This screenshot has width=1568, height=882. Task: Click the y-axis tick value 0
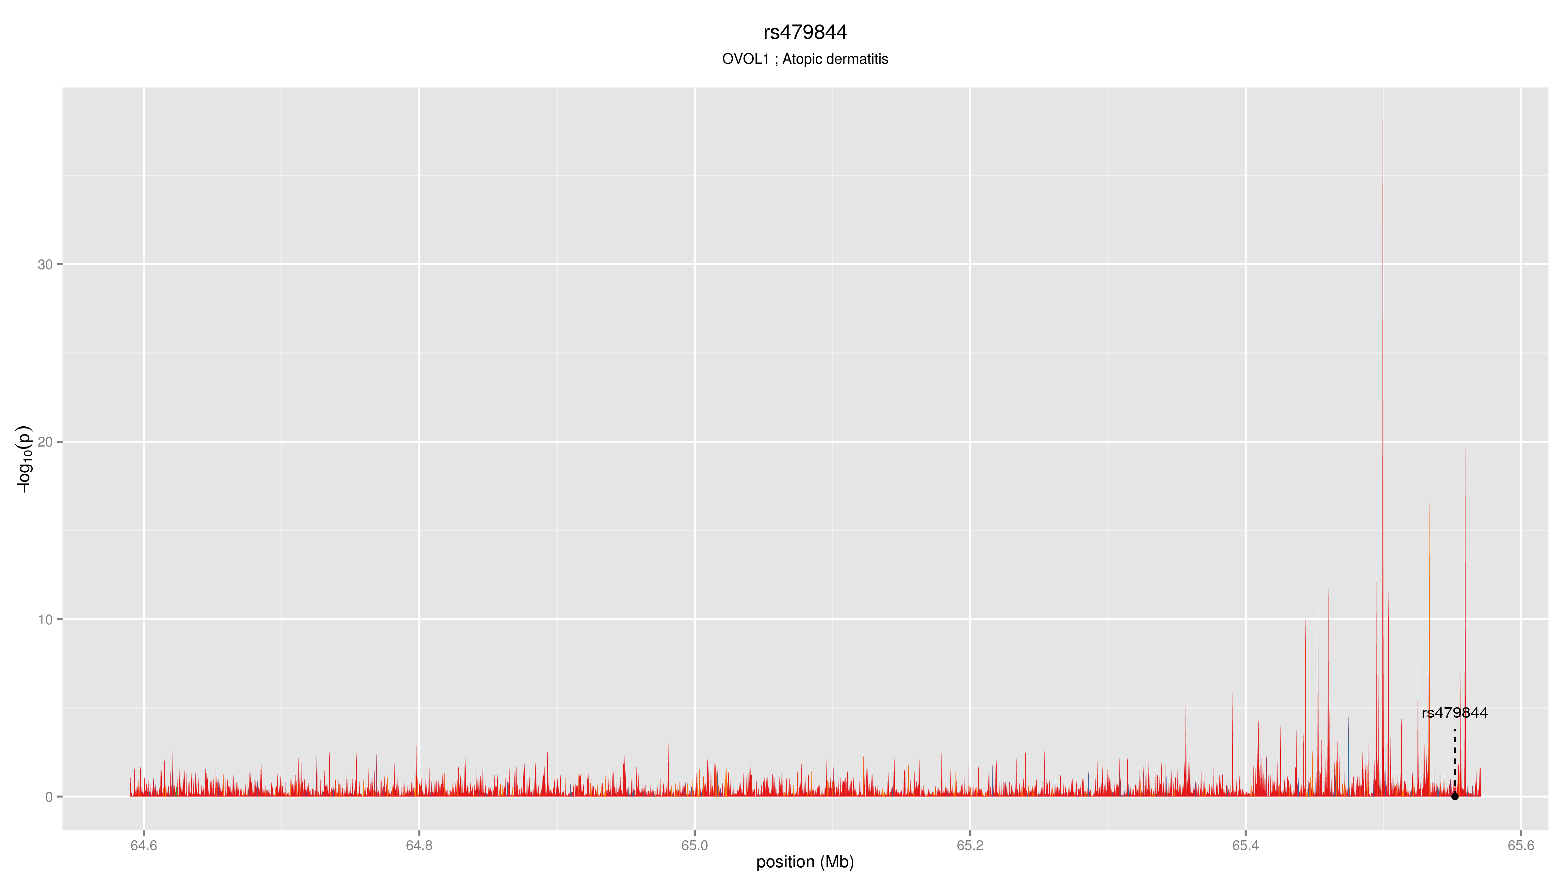point(49,797)
